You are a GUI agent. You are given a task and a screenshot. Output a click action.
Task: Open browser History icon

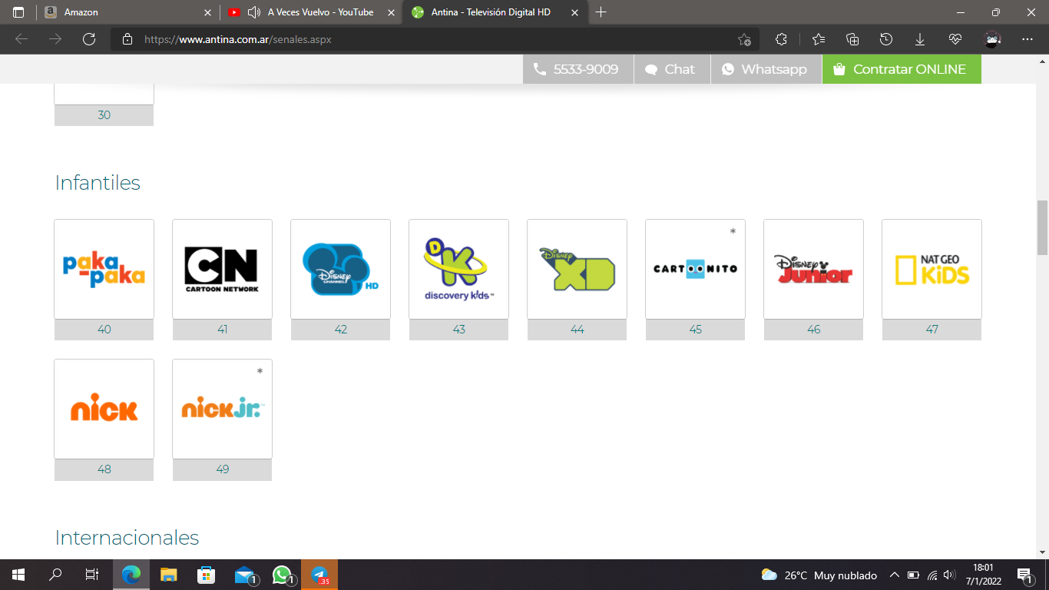click(x=886, y=39)
